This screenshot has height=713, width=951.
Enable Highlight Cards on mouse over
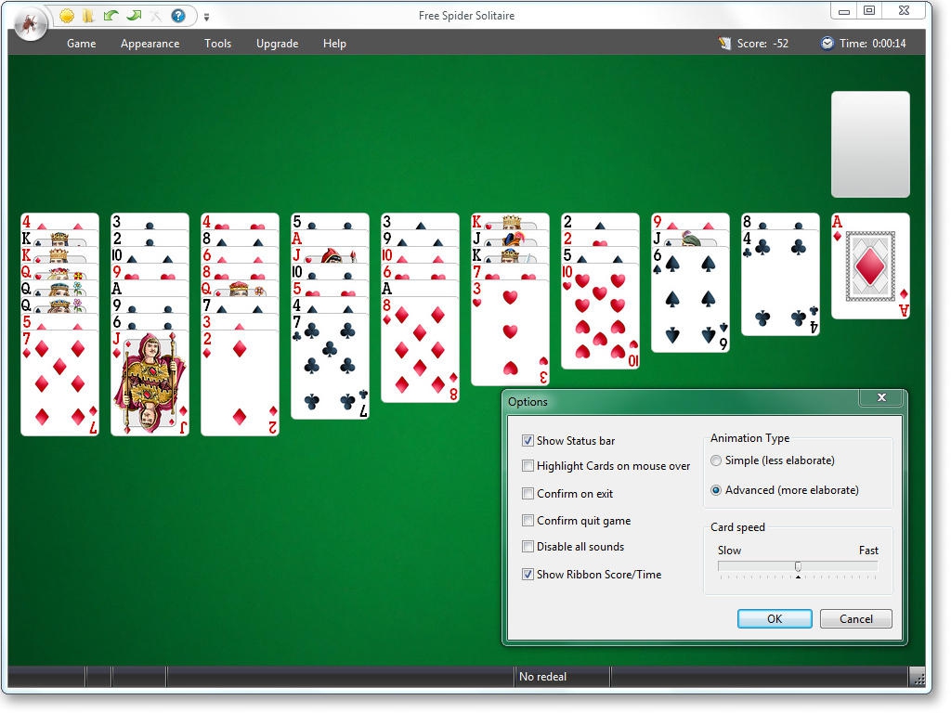pyautogui.click(x=528, y=466)
